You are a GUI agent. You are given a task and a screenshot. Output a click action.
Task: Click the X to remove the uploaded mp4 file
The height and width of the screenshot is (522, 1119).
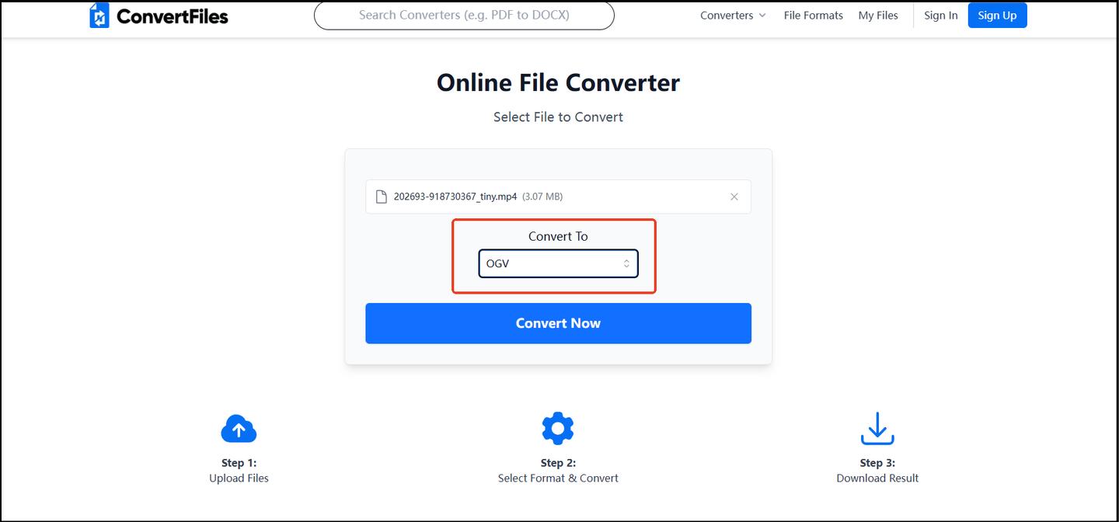[x=734, y=197]
